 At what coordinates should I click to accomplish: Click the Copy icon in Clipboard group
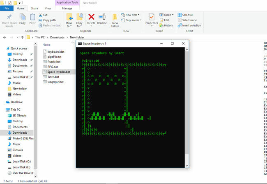(23, 17)
